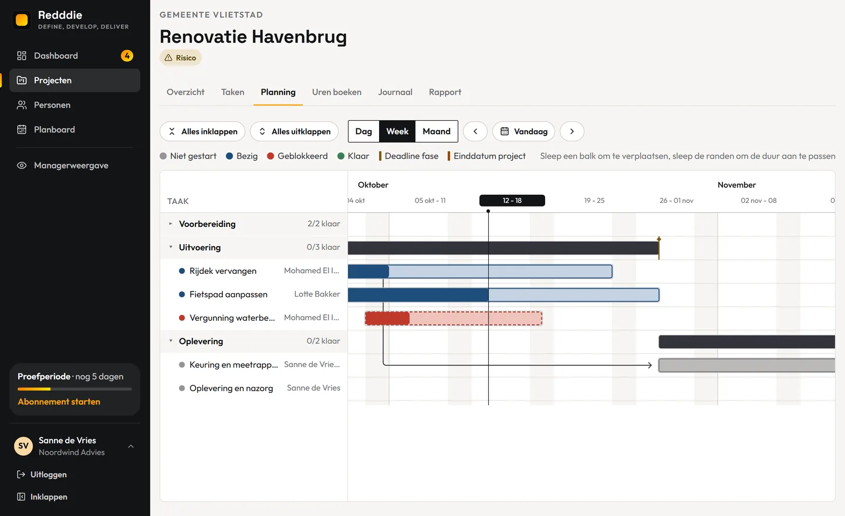Click the Managerweergave eye icon

click(x=22, y=165)
